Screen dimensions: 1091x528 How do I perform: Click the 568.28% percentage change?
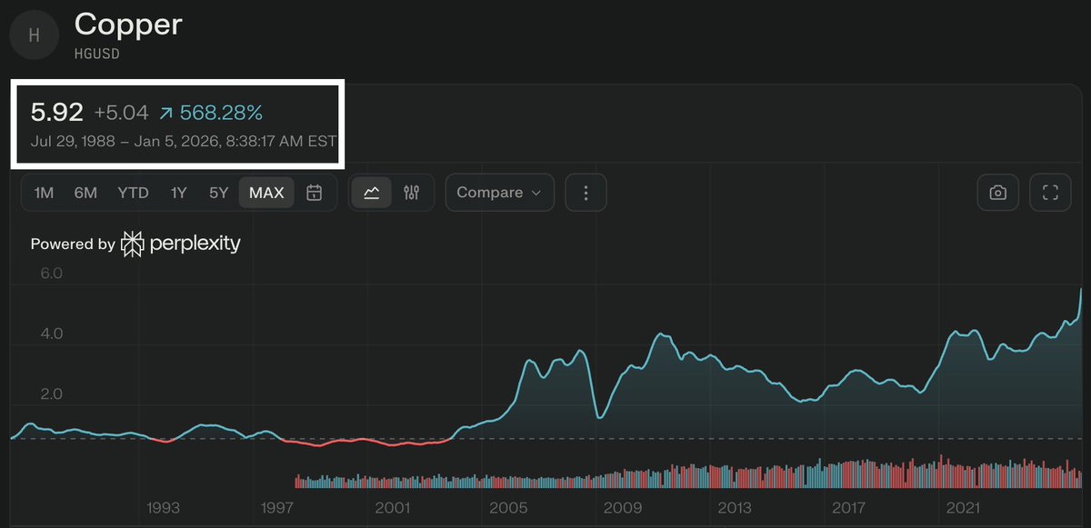(x=221, y=113)
